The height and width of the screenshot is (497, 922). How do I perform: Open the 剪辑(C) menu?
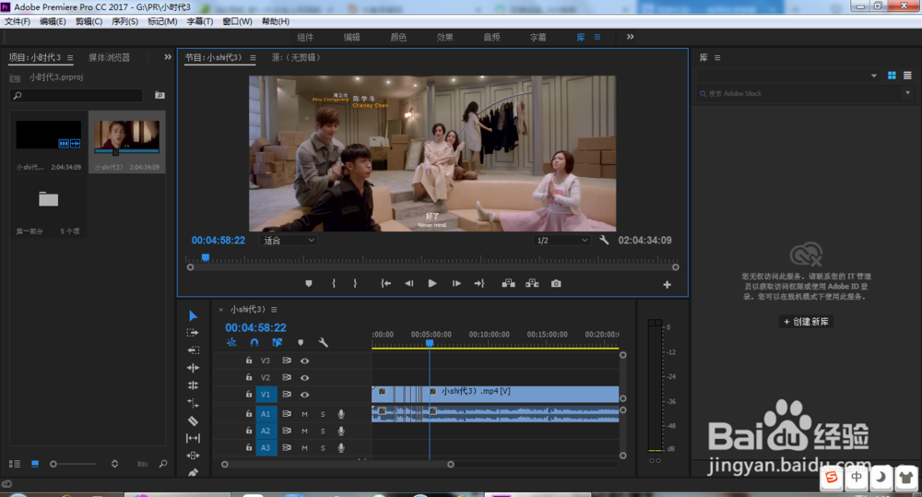[89, 21]
